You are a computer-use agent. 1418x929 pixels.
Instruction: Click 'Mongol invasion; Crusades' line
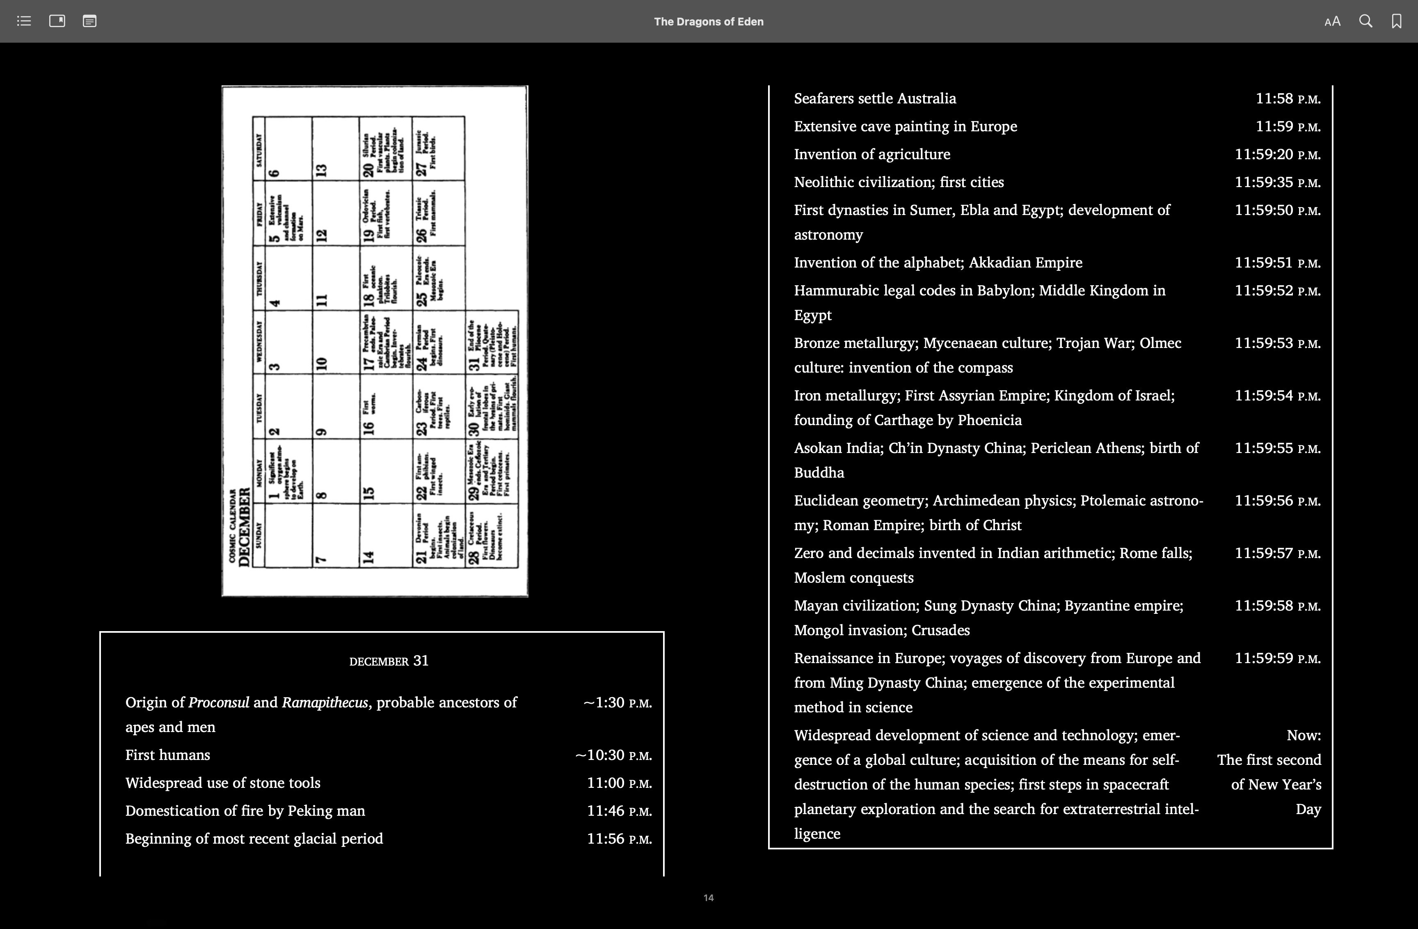[x=882, y=630]
